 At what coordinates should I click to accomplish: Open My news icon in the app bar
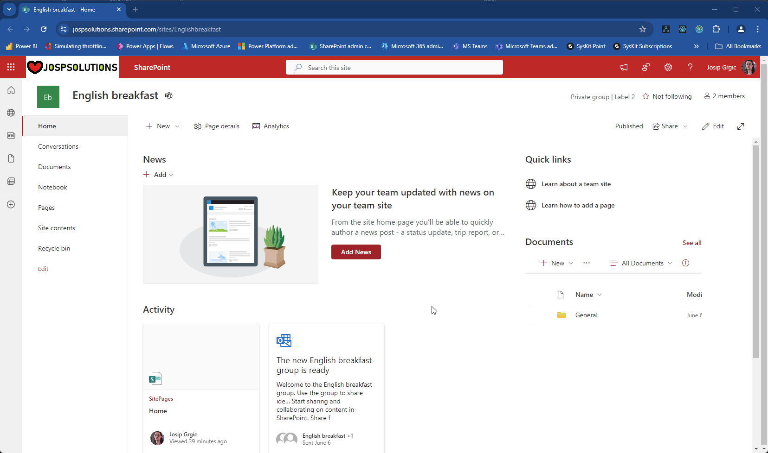[11, 136]
